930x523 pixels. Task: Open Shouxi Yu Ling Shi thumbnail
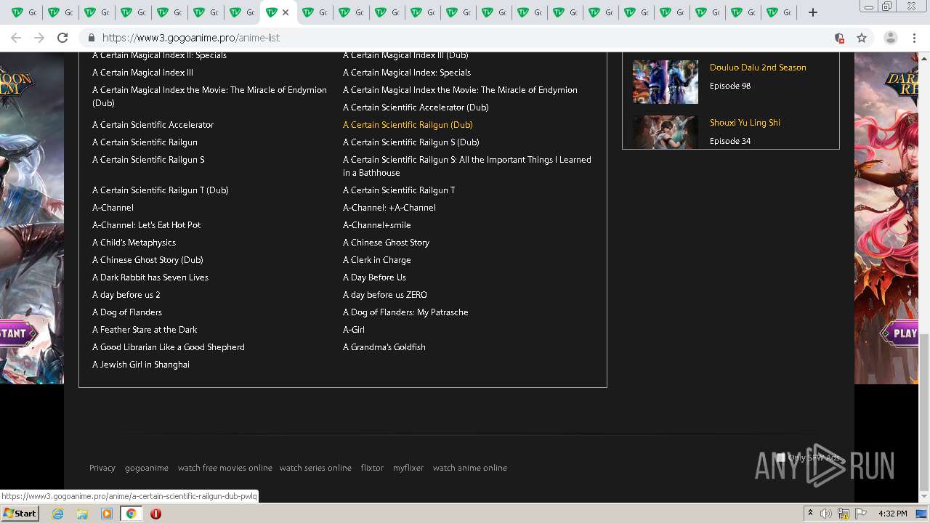(665, 132)
